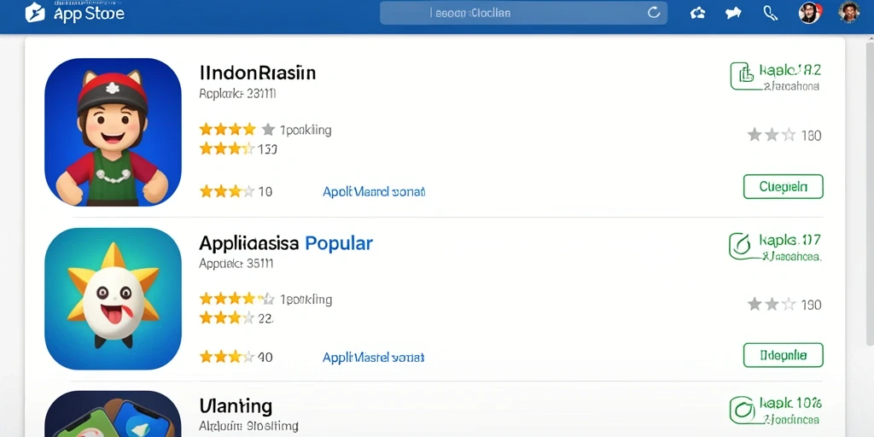This screenshot has width=874, height=437.
Task: Focus the search field in header
Action: tap(523, 12)
